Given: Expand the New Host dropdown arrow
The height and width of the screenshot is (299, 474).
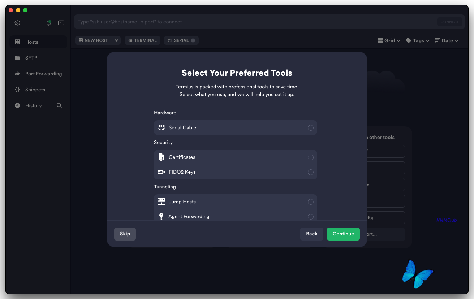Looking at the screenshot, I should pyautogui.click(x=116, y=40).
